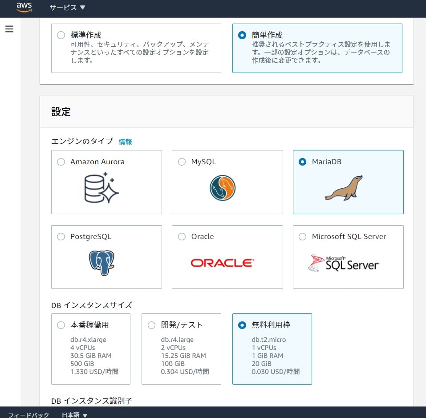Click the 簡単作成 description text
This screenshot has height=418, width=426.
(321, 52)
